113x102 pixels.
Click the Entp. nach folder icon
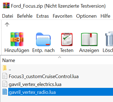[x=43, y=39]
